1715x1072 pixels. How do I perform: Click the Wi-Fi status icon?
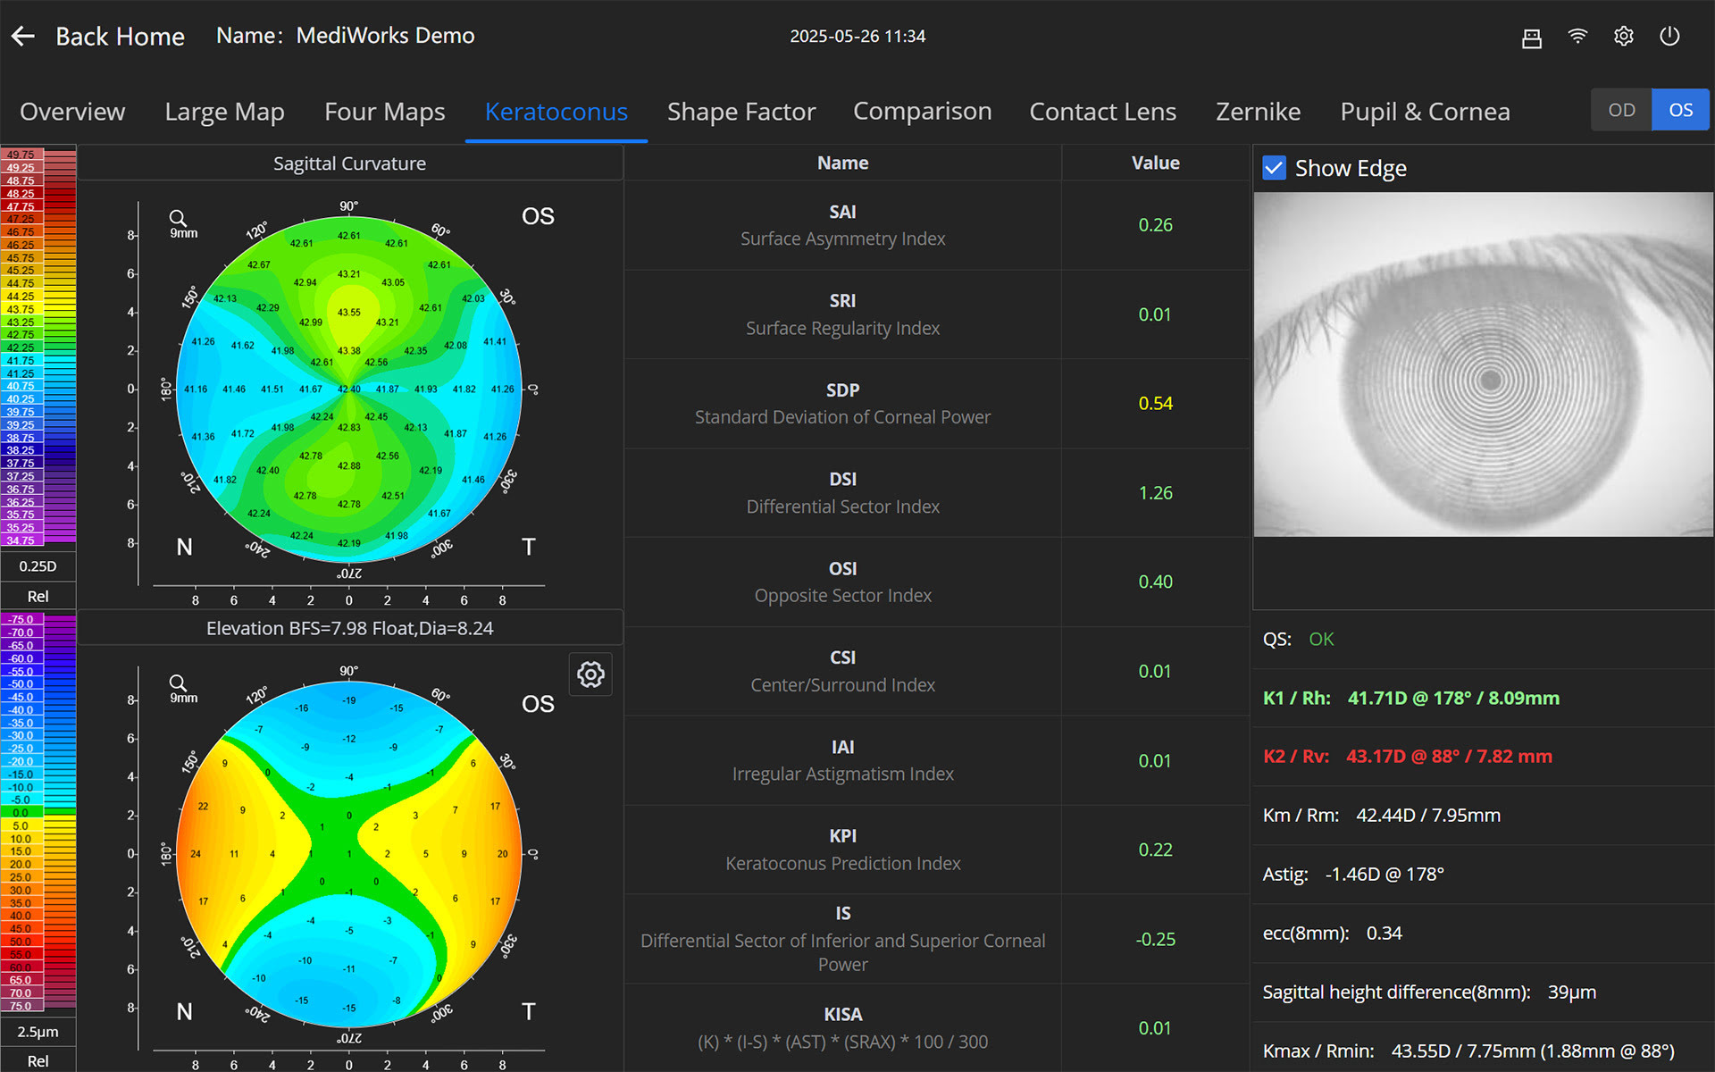pos(1577,36)
